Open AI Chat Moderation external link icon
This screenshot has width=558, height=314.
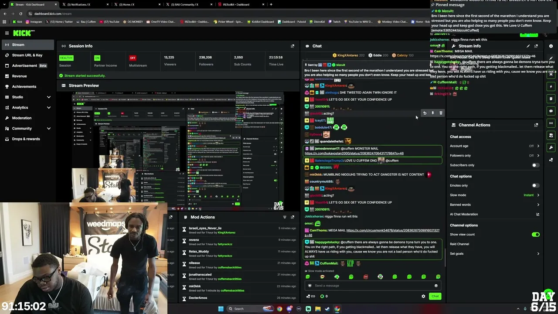click(x=538, y=214)
